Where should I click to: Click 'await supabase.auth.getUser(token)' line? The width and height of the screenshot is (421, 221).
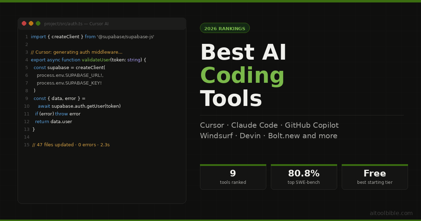tap(79, 106)
